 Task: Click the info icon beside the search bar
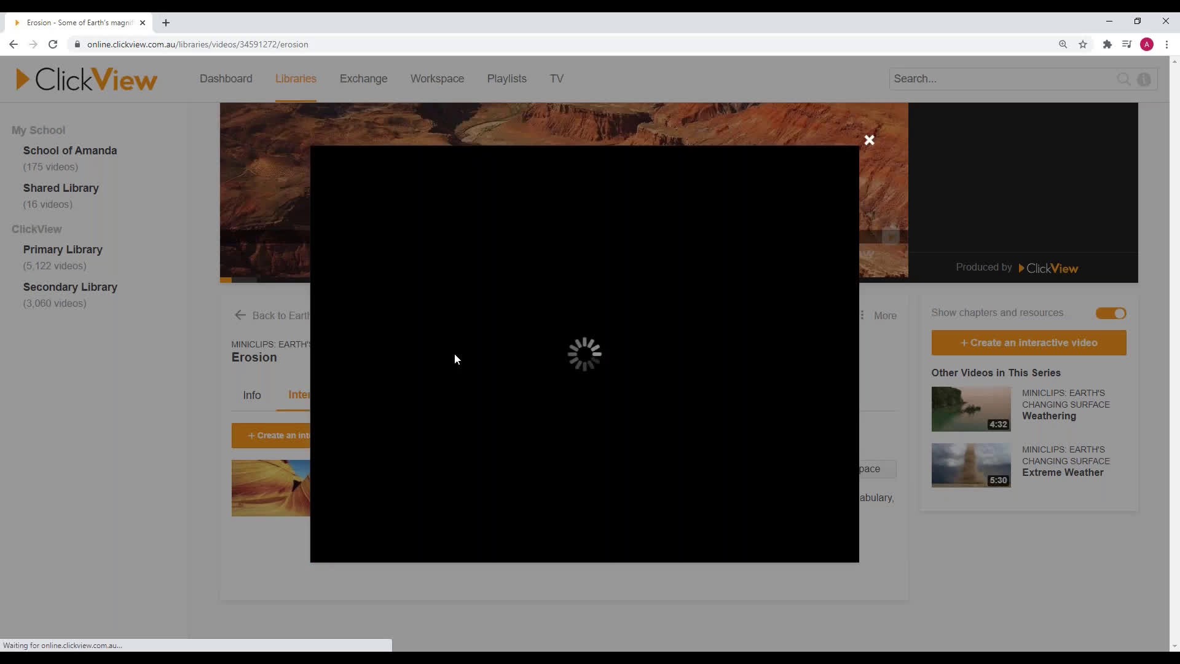click(x=1145, y=79)
